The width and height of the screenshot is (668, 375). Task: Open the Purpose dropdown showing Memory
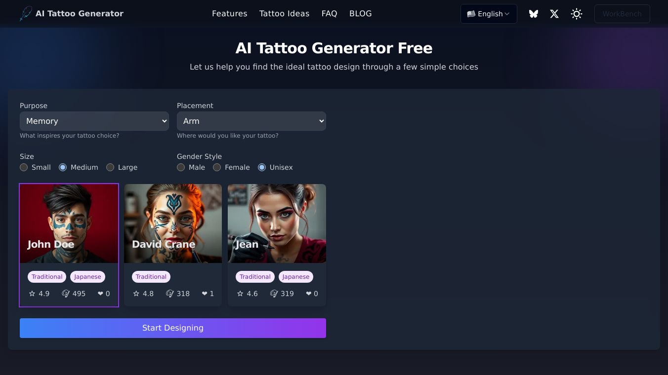94,121
